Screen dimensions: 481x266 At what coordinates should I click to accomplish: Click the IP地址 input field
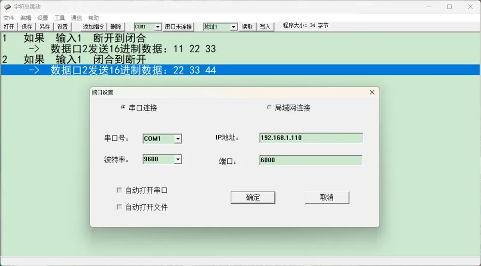[x=311, y=138]
